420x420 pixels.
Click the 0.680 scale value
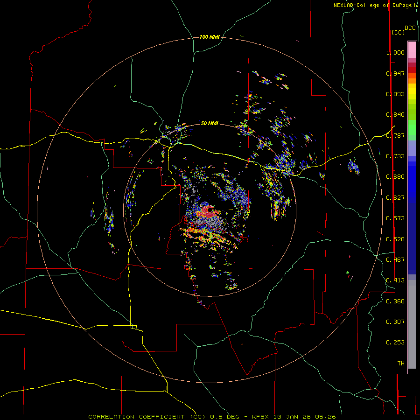395,177
